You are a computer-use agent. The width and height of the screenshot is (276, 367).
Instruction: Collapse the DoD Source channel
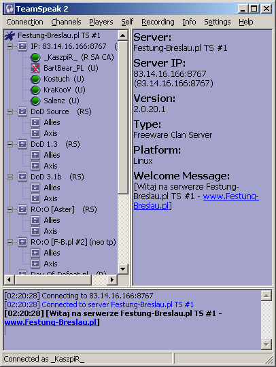pyautogui.click(x=10, y=111)
